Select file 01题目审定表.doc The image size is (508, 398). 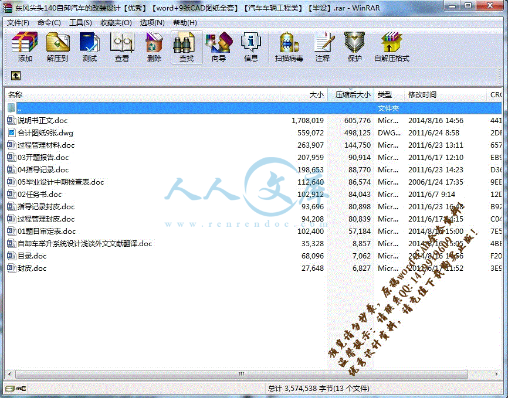(47, 231)
